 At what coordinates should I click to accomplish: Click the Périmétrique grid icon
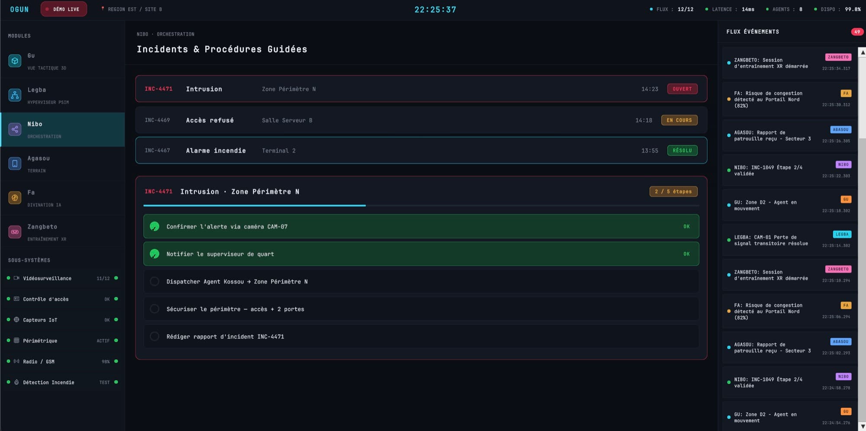pyautogui.click(x=16, y=341)
